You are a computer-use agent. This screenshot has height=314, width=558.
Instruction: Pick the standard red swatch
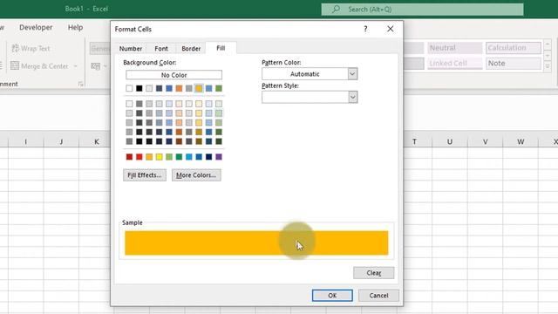click(x=139, y=157)
